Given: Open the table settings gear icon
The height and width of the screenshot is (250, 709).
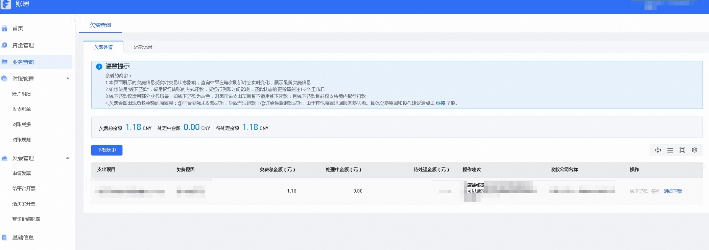Looking at the screenshot, I should coord(695,150).
